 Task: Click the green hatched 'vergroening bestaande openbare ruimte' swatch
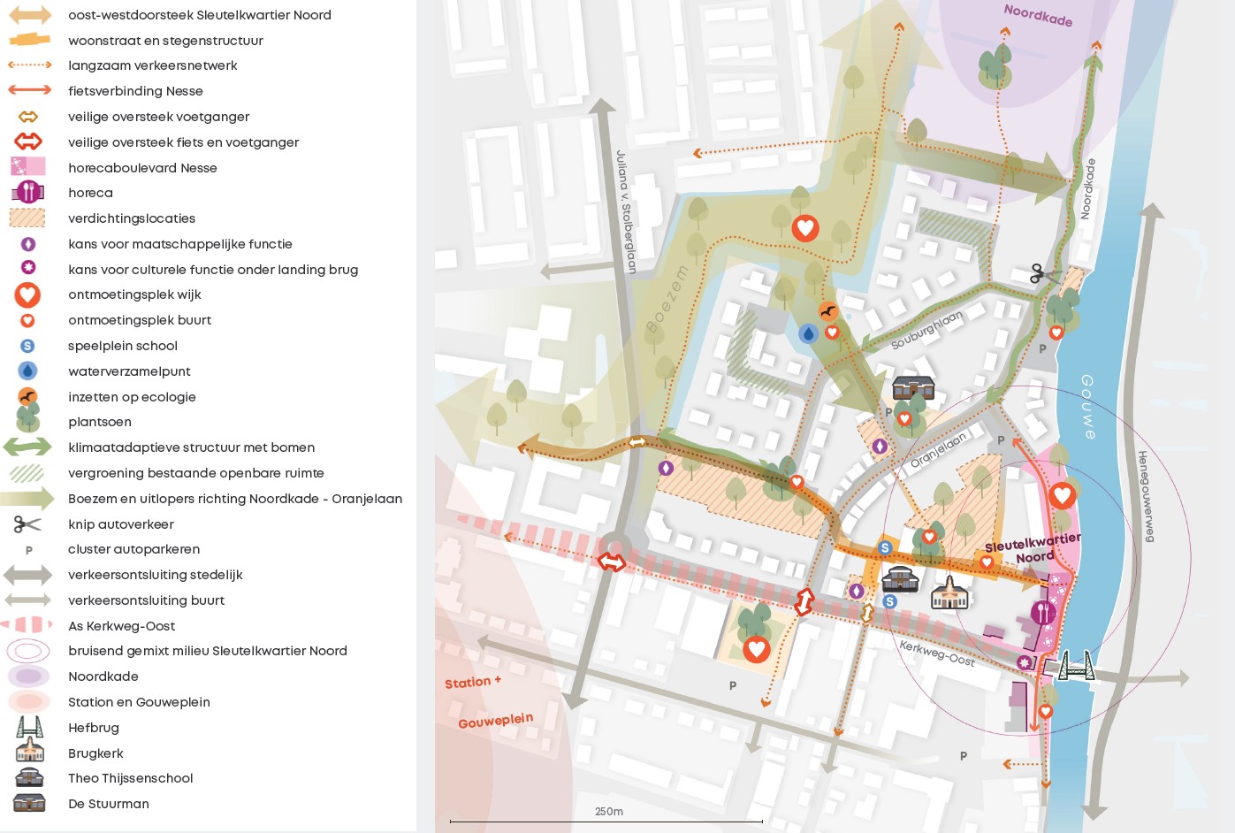pos(27,473)
